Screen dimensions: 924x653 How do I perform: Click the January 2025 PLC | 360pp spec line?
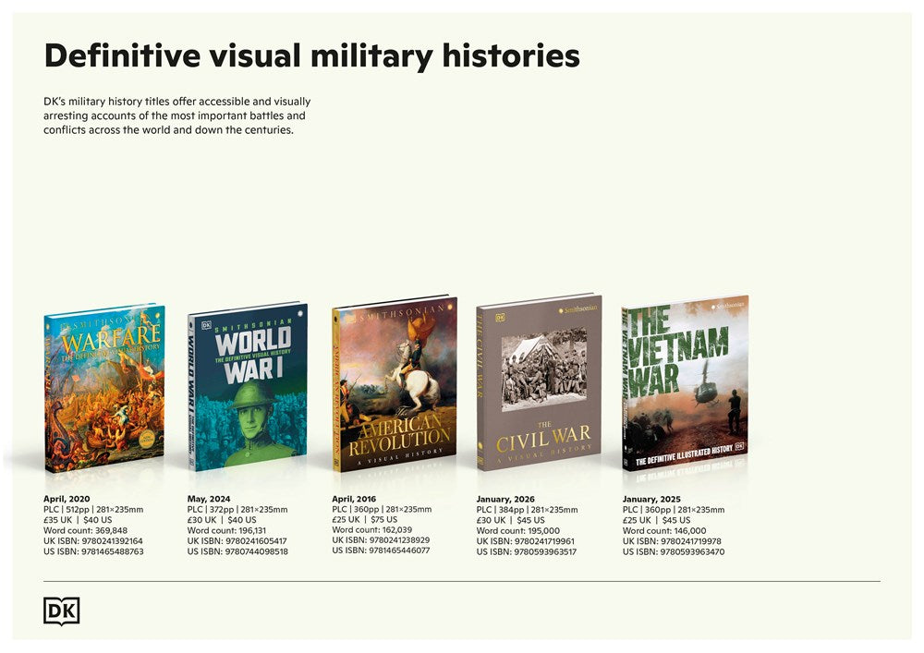click(x=674, y=509)
